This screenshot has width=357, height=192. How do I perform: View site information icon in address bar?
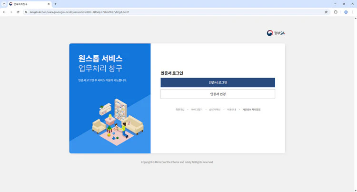tap(26, 12)
